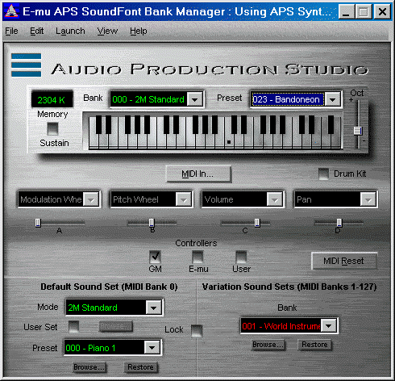Open the Volume controller dropdown
Image resolution: width=395 pixels, height=381 pixels.
pyautogui.click(x=274, y=199)
